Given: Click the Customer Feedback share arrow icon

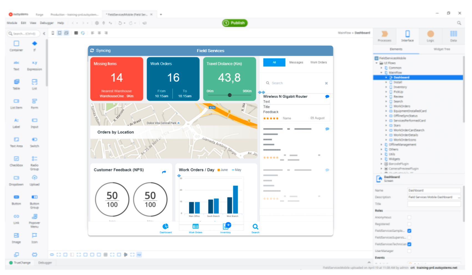Looking at the screenshot, I should [164, 172].
